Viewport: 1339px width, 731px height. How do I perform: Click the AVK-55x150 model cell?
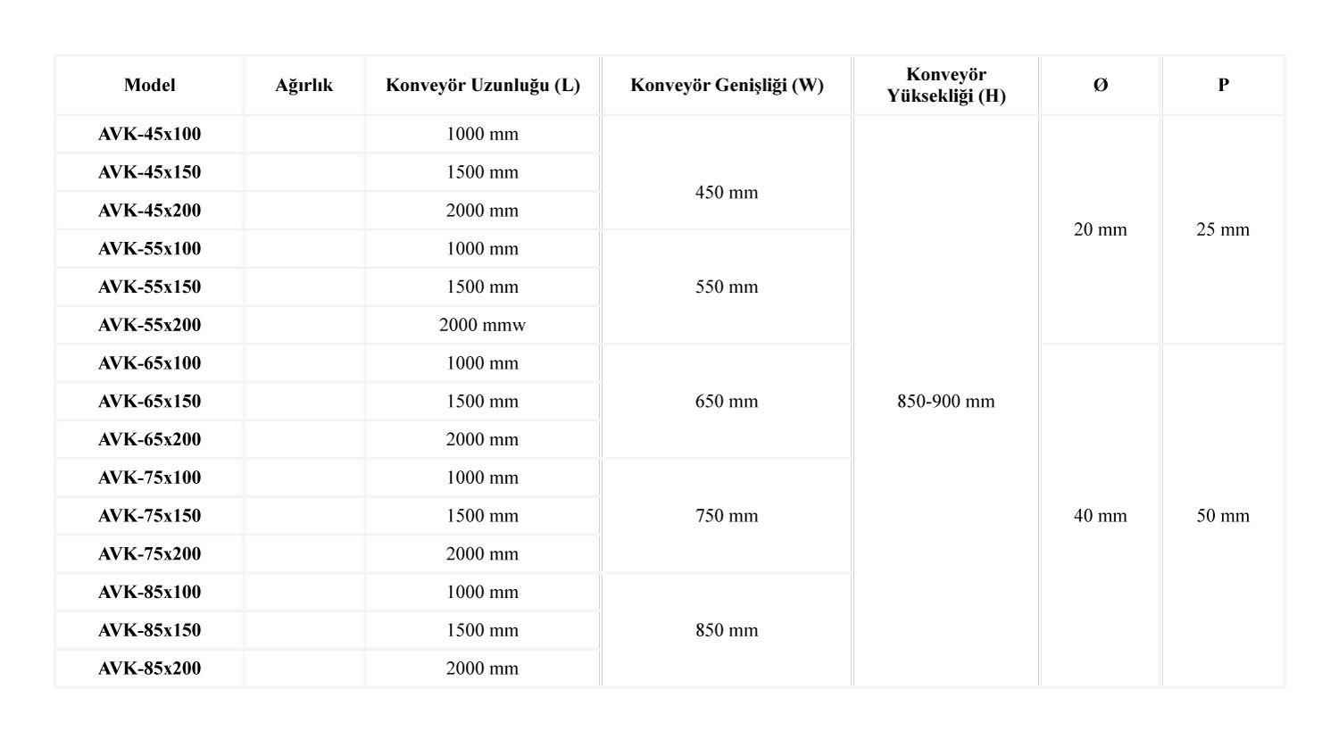click(x=149, y=287)
